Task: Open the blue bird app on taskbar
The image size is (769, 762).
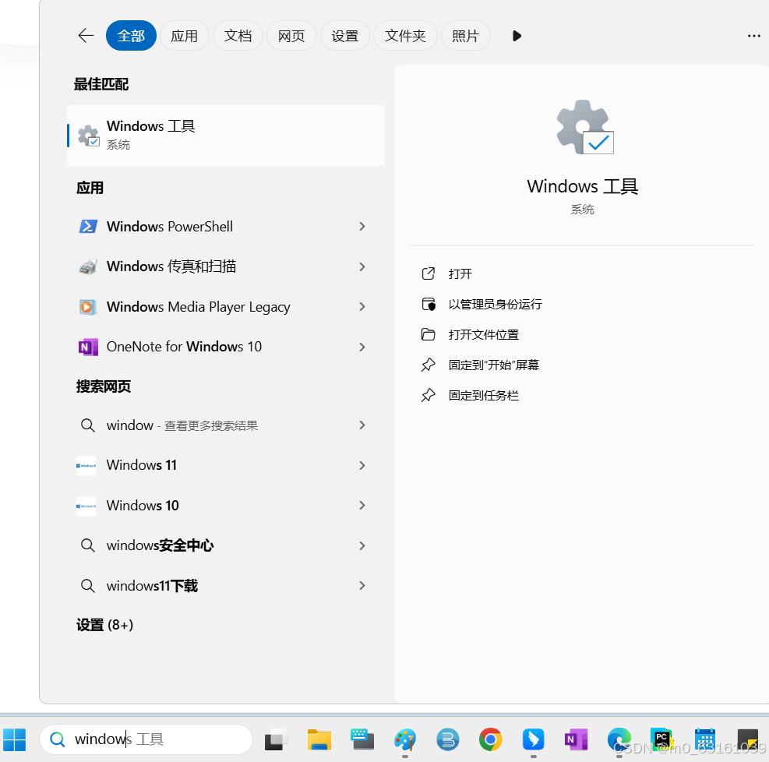Action: point(533,739)
